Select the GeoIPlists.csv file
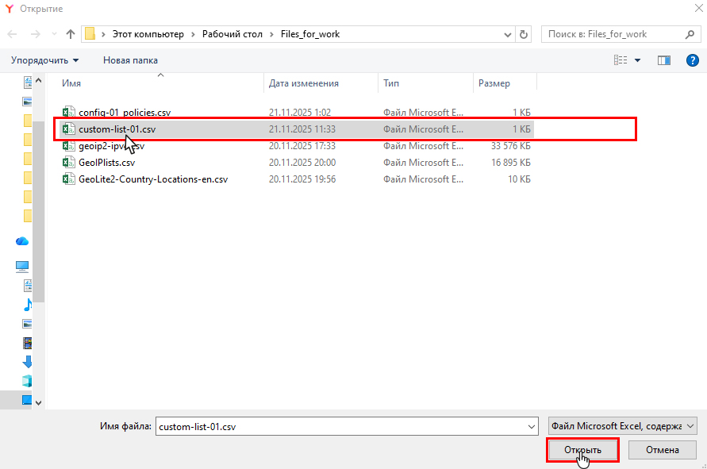 click(106, 162)
